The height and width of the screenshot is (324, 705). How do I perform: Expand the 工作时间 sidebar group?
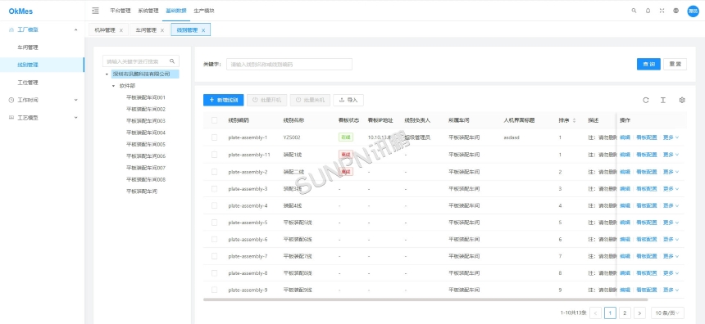75,100
